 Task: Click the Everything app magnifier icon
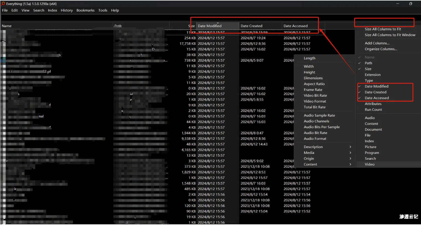[x=3, y=4]
